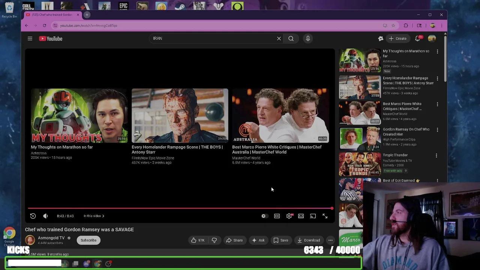Go to the YouTube home logo
Viewport: 480px width, 270px height.
pyautogui.click(x=51, y=39)
